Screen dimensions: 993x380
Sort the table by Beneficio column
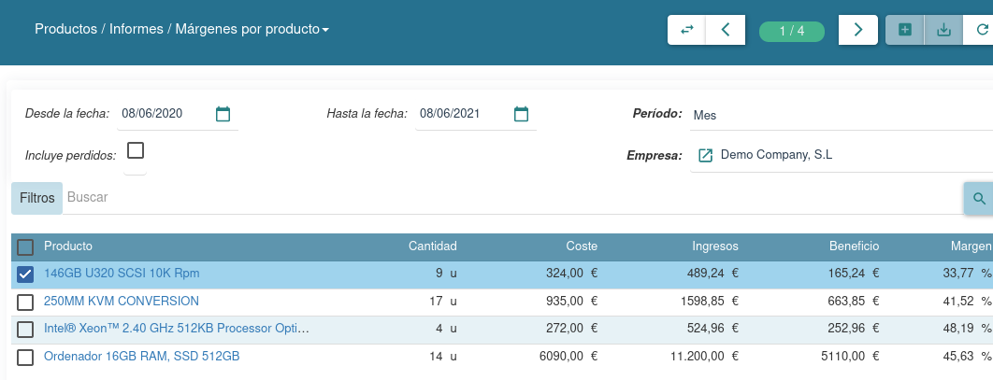pyautogui.click(x=853, y=246)
